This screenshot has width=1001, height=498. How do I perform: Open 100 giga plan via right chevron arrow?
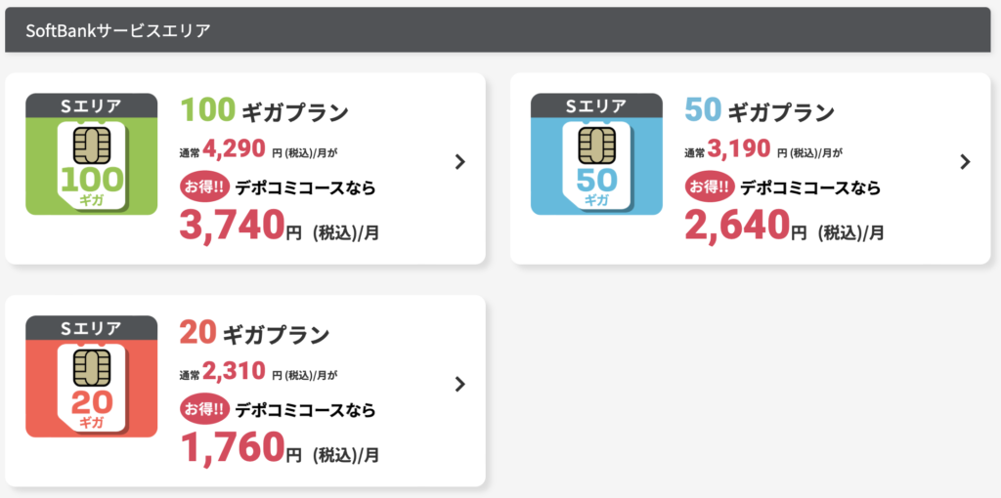(x=459, y=162)
